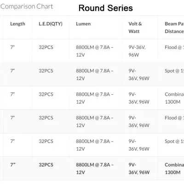Image resolution: width=184 pixels, height=184 pixels.
Task: Click the first row's 8800LM lumen cell
Action: [95, 51]
